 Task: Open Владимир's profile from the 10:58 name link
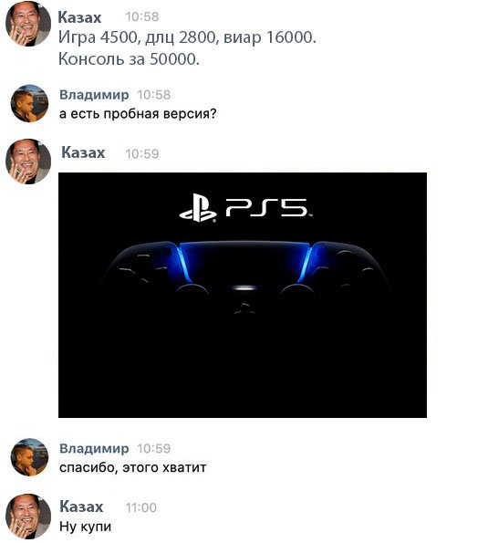coord(94,95)
